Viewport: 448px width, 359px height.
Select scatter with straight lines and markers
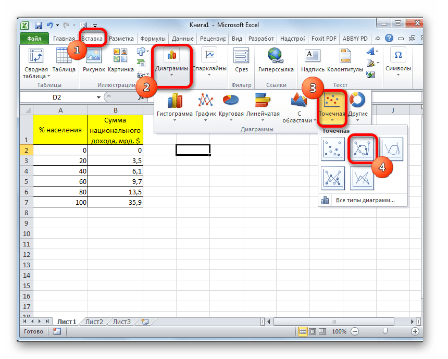(x=333, y=179)
